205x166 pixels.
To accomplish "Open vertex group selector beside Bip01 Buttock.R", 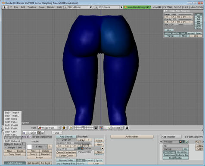I will (x=6, y=144).
